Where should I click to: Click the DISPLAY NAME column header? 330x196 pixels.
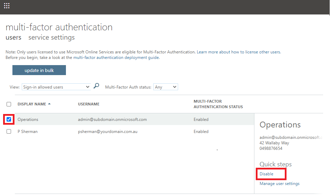[32, 104]
